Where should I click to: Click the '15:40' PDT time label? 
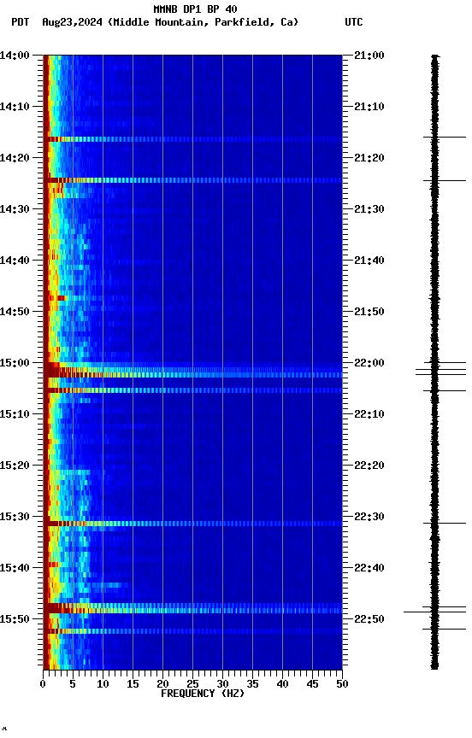pos(15,568)
